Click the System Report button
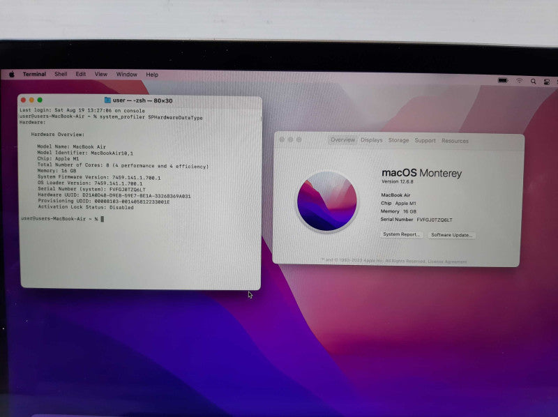This screenshot has height=417, width=558. point(402,234)
